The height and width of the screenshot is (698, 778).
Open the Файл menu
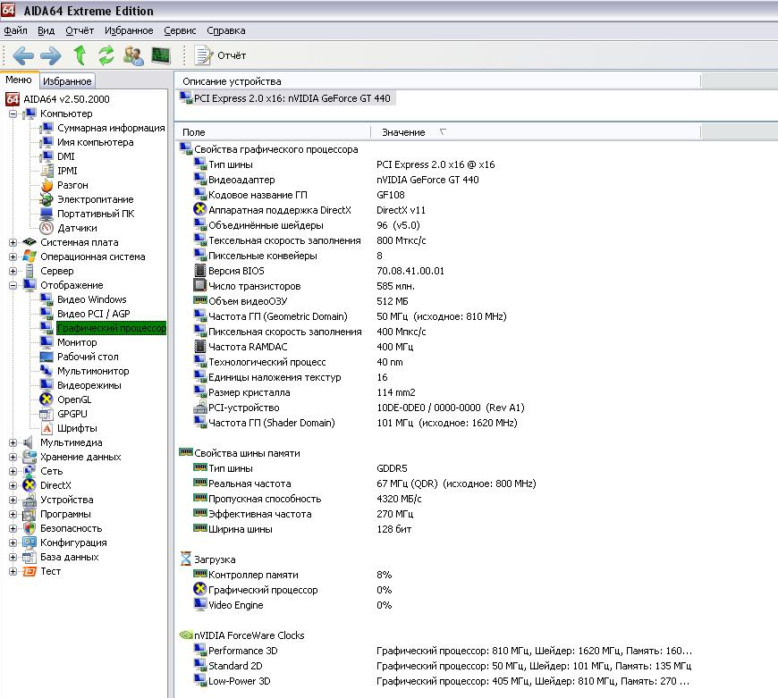[15, 30]
